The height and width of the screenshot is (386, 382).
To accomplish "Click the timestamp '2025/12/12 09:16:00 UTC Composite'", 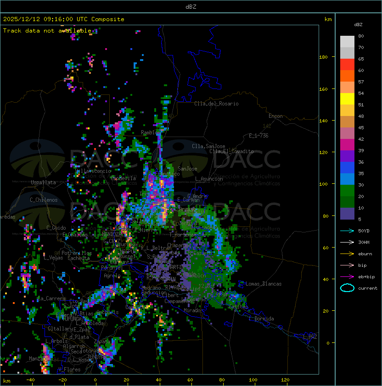I will click(x=64, y=19).
